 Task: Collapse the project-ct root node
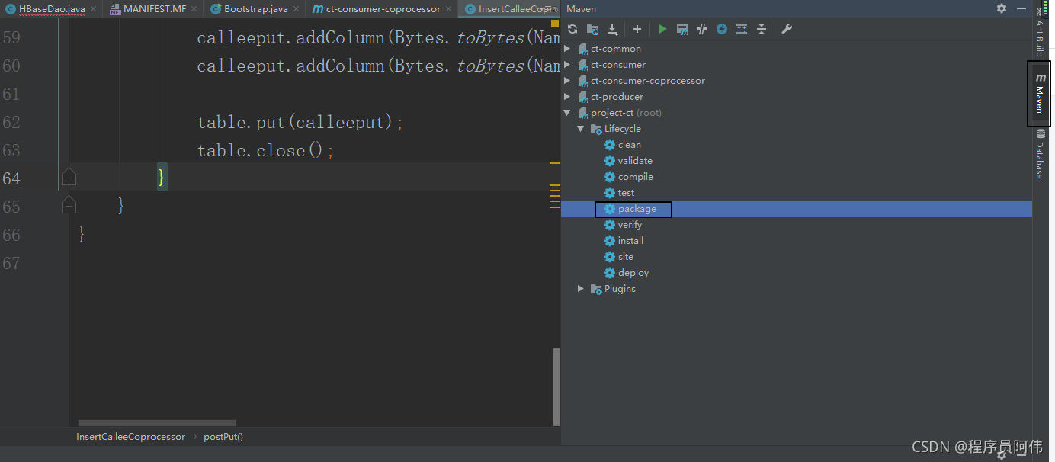[x=566, y=113]
